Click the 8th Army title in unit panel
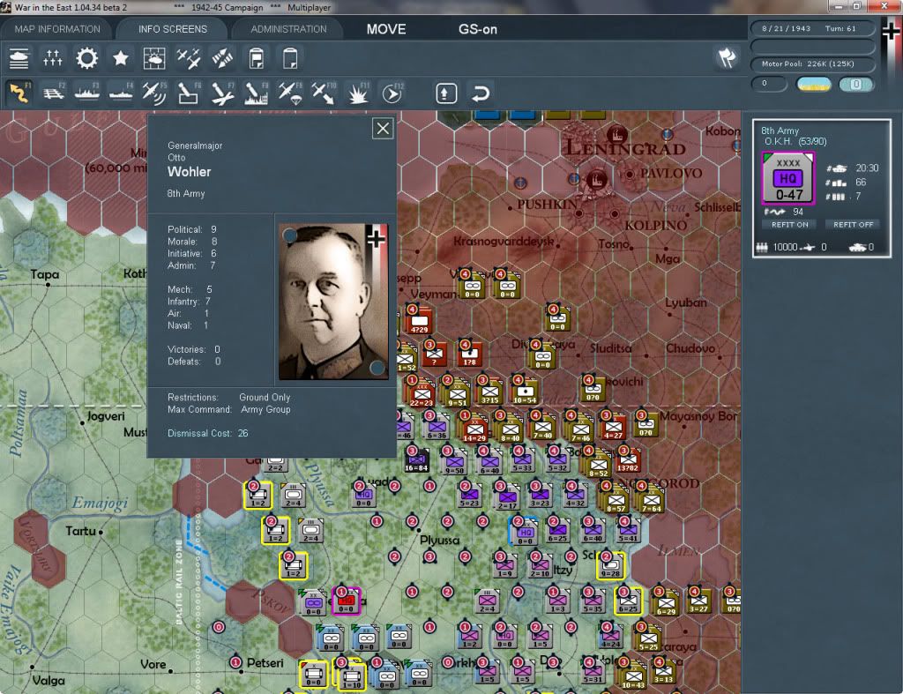The image size is (903, 694). coord(780,131)
